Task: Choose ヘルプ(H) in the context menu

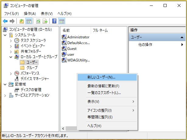Action: [x=107, y=126]
